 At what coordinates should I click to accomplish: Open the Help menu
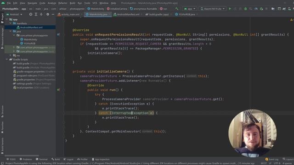click(x=113, y=3)
